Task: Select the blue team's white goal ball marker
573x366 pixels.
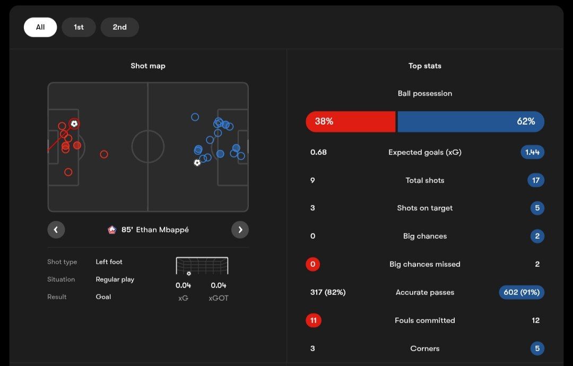Action: pyautogui.click(x=197, y=162)
